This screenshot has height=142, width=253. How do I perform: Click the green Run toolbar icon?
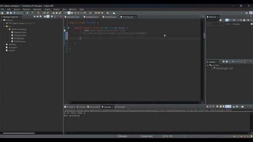(x=27, y=13)
